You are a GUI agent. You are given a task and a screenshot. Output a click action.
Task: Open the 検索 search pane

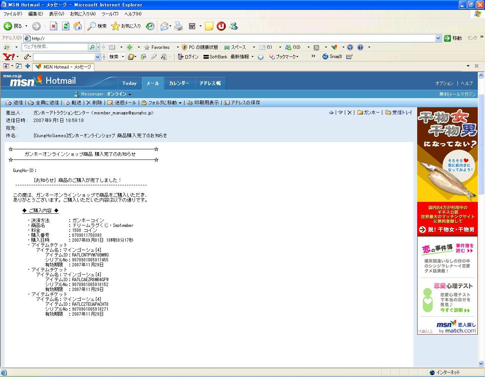click(x=97, y=26)
